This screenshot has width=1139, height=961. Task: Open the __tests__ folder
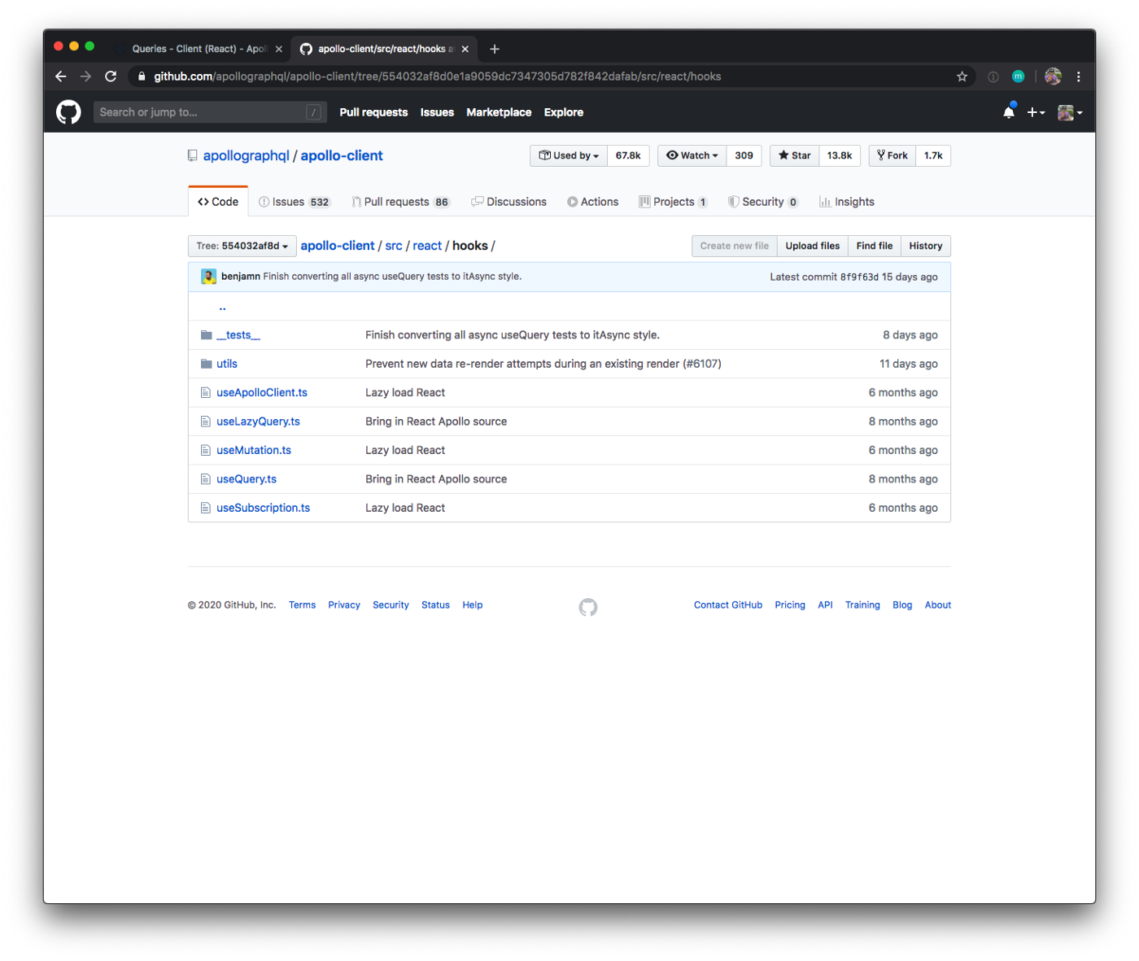click(x=238, y=335)
